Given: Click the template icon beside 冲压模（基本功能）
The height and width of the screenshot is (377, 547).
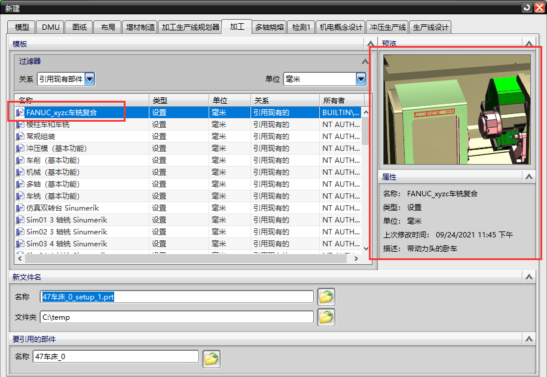Looking at the screenshot, I should (20, 149).
